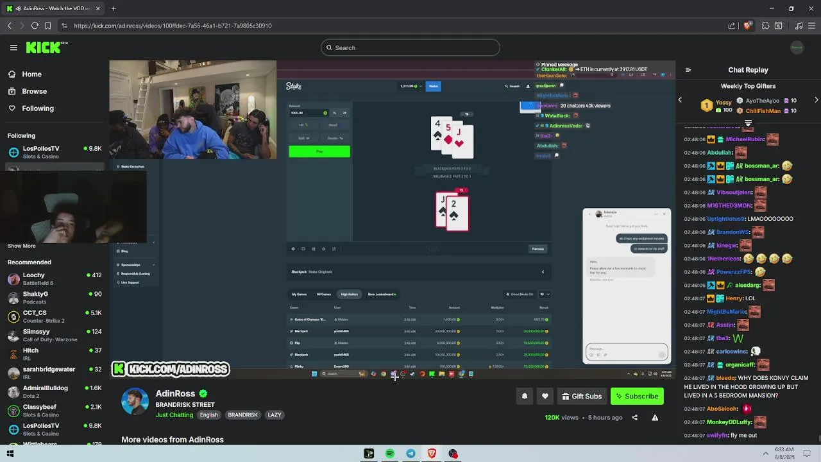Click the Gift Subs button

582,397
